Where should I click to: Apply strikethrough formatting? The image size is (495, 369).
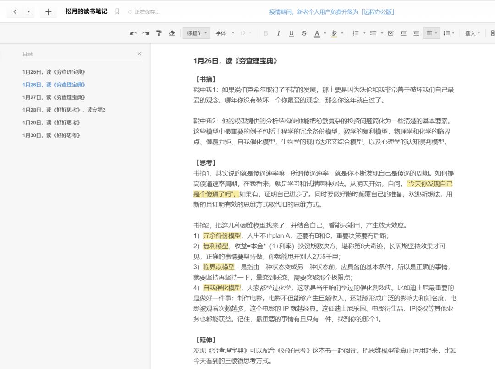(304, 33)
